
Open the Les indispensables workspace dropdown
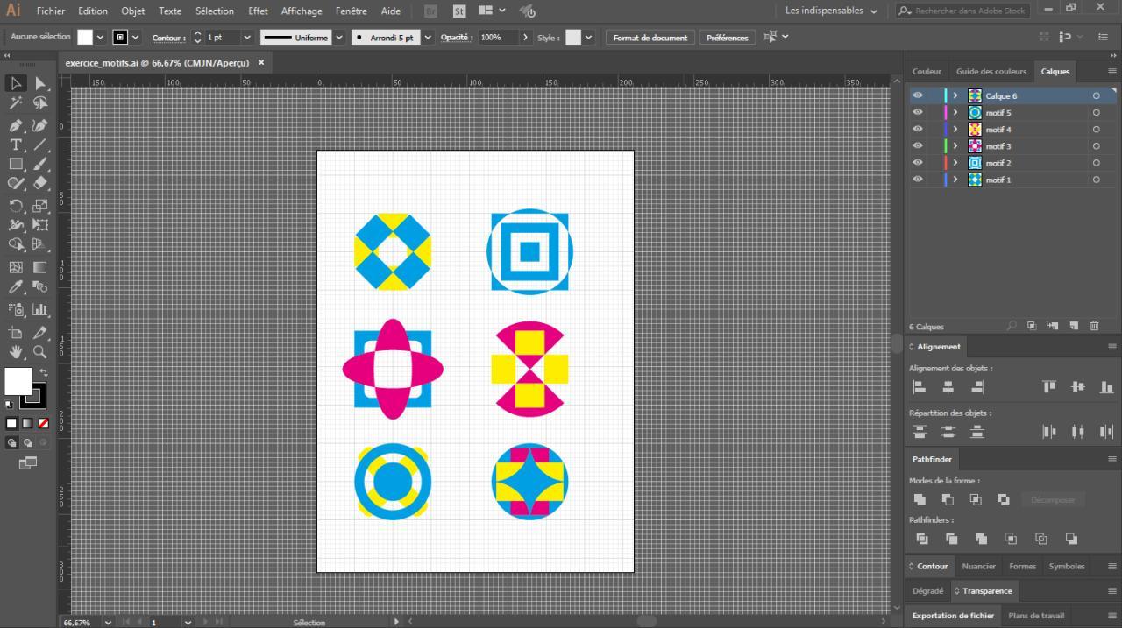pos(831,11)
